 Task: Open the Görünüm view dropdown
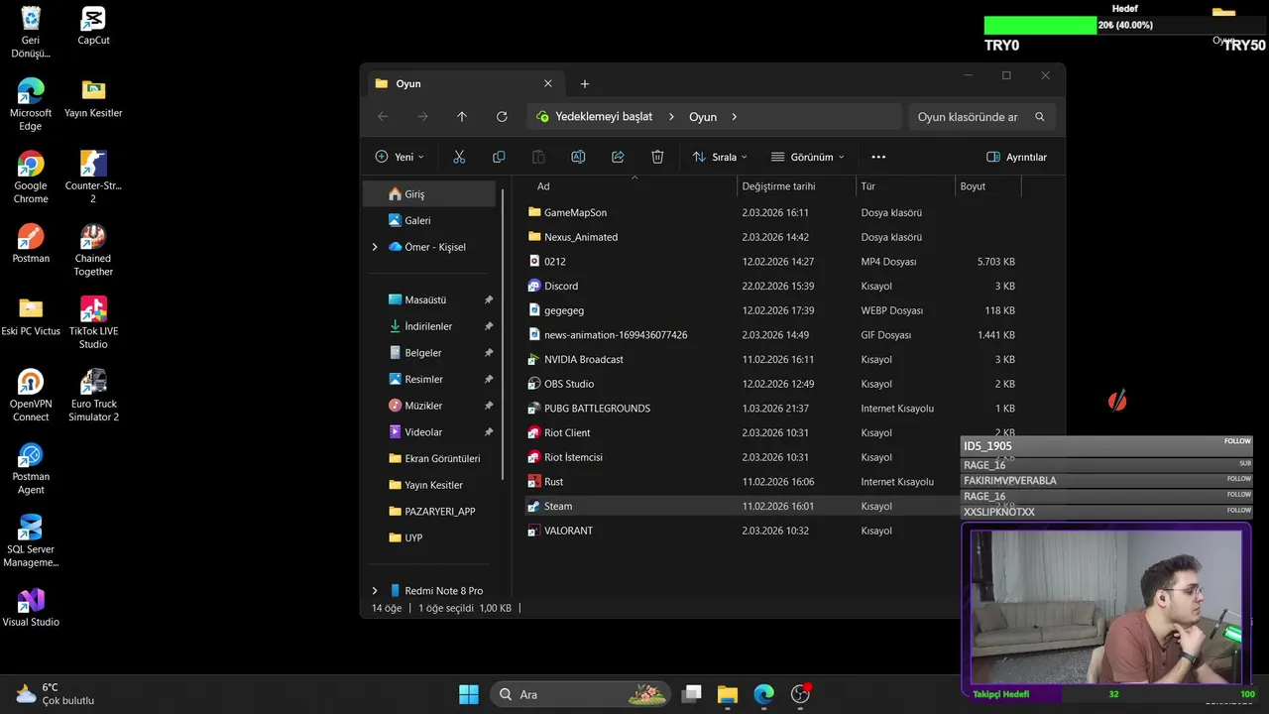pos(808,157)
